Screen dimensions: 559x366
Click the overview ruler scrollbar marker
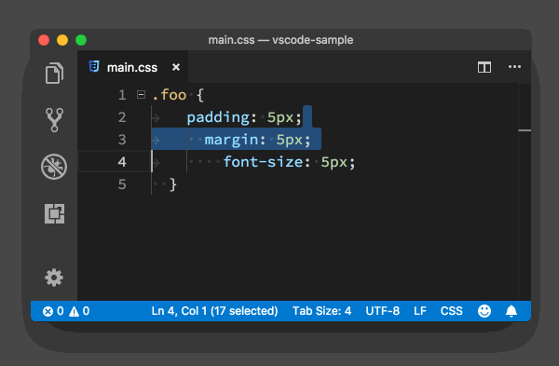(x=525, y=130)
